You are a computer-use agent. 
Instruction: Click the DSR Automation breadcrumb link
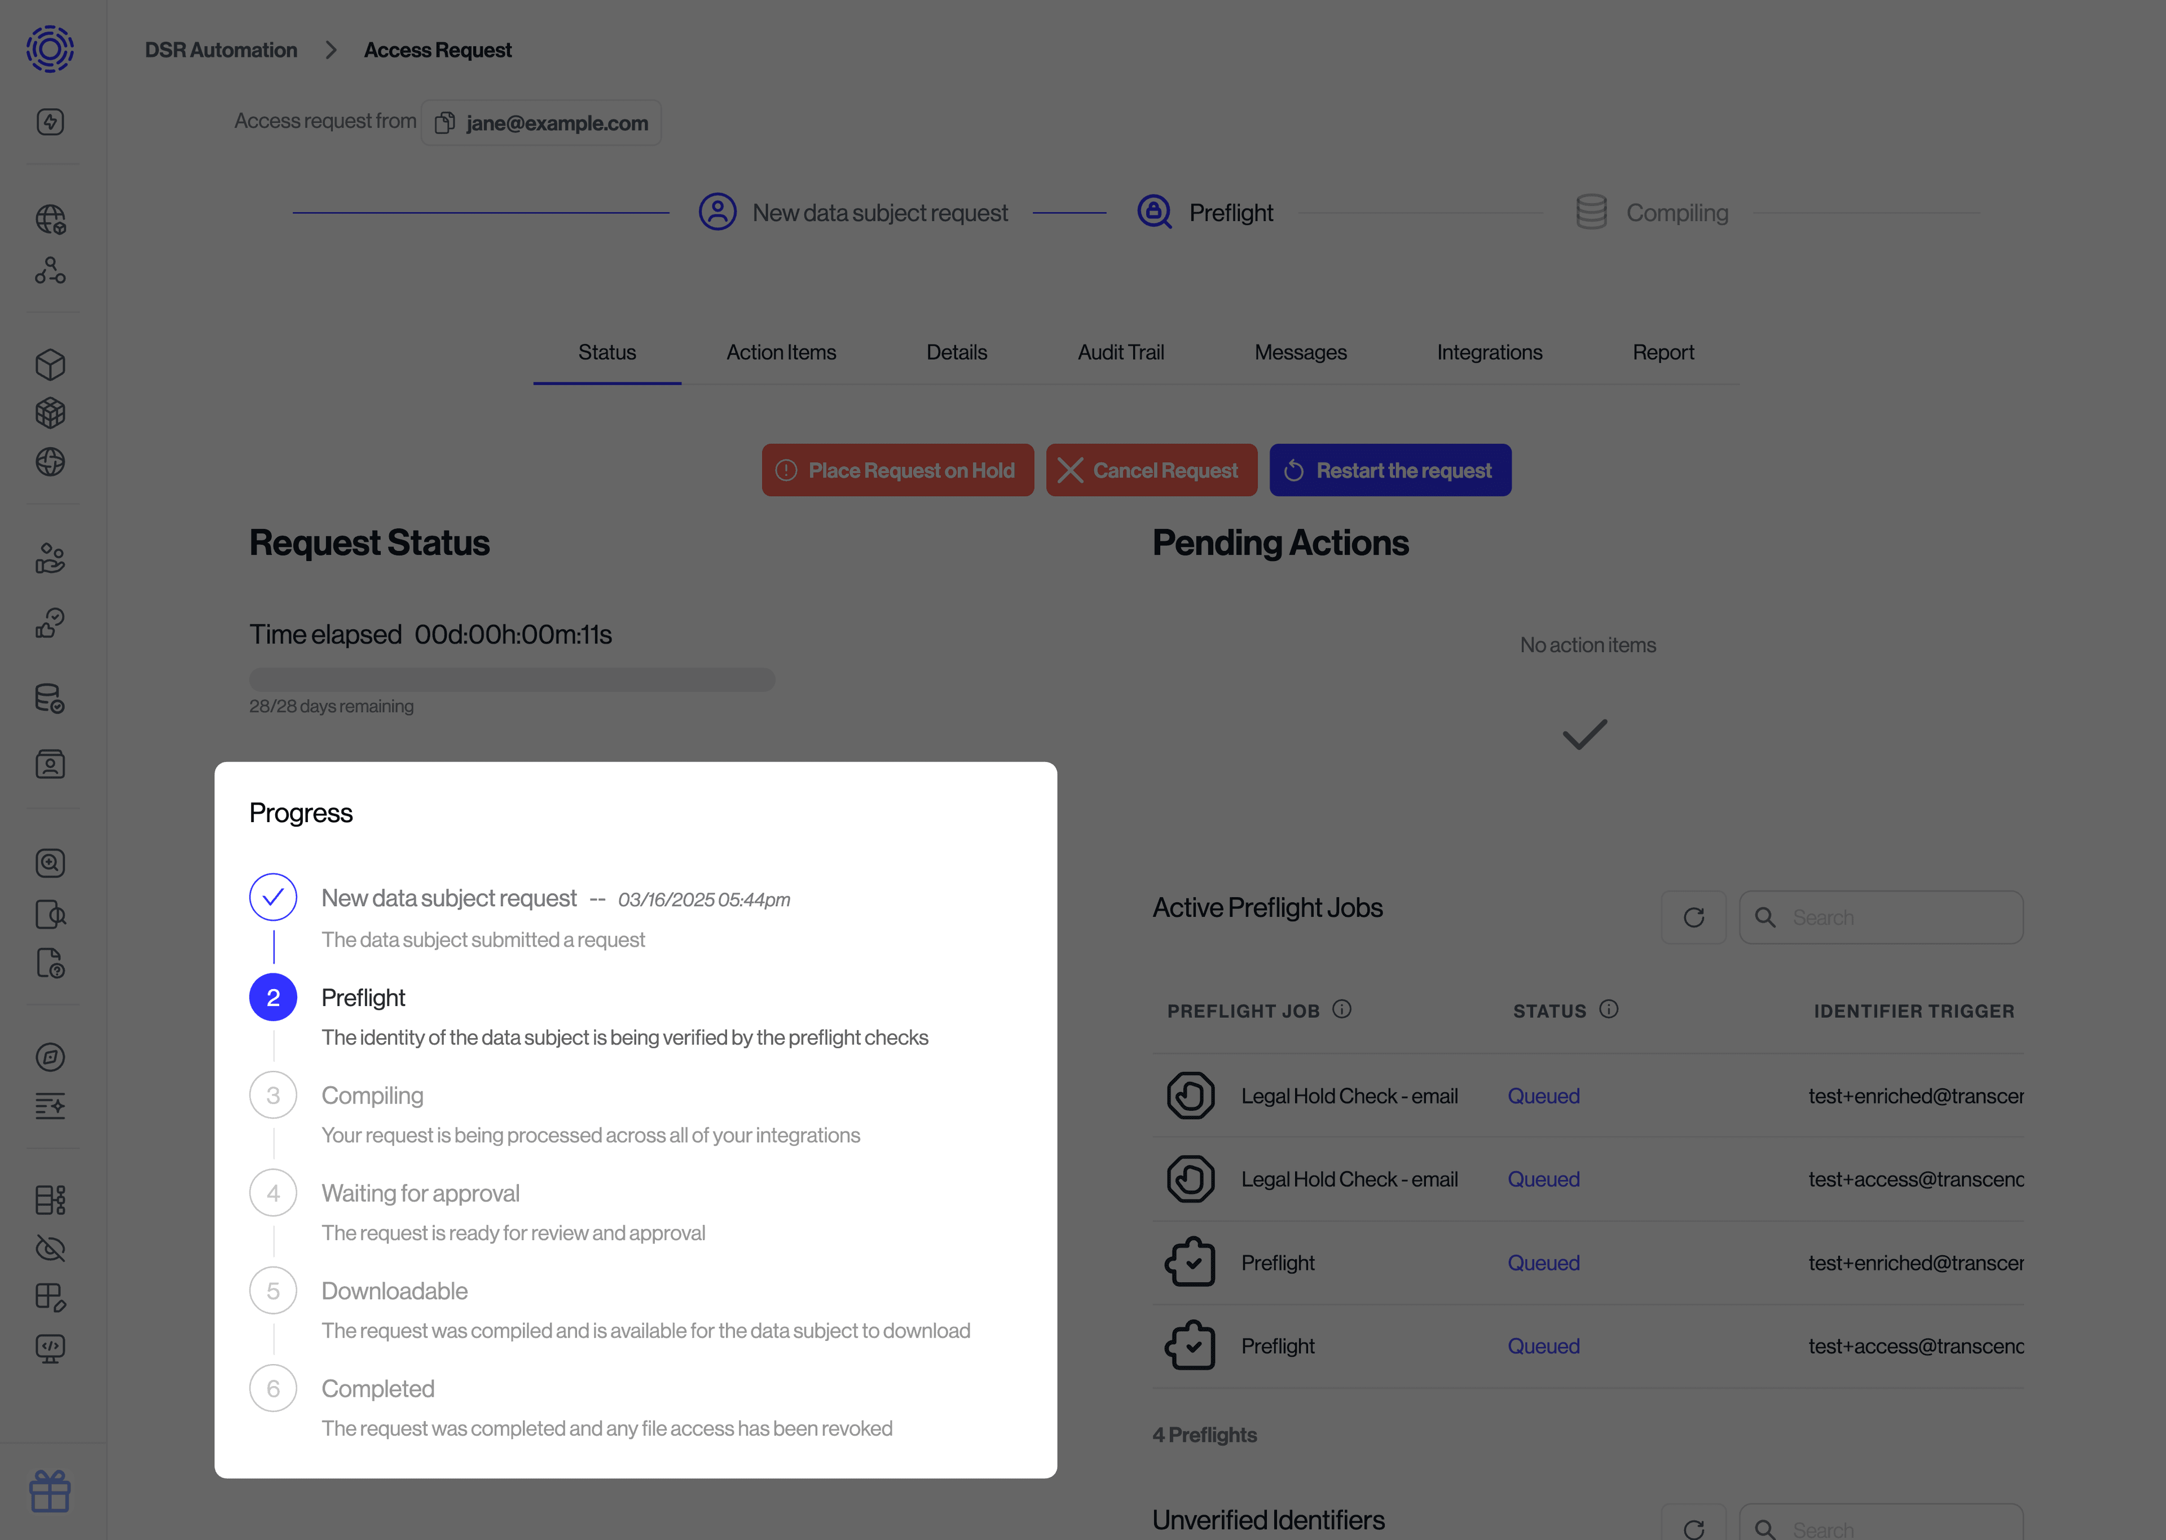pyautogui.click(x=220, y=49)
